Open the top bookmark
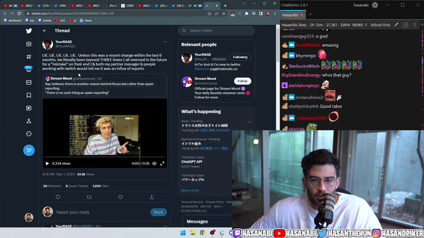This screenshot has height=238, width=424. pos(30,20)
